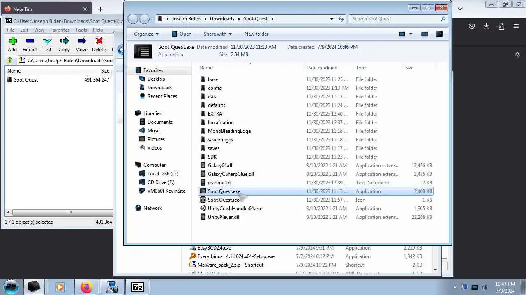The image size is (526, 295).
Task: Select Documents library
Action: pyautogui.click(x=160, y=122)
